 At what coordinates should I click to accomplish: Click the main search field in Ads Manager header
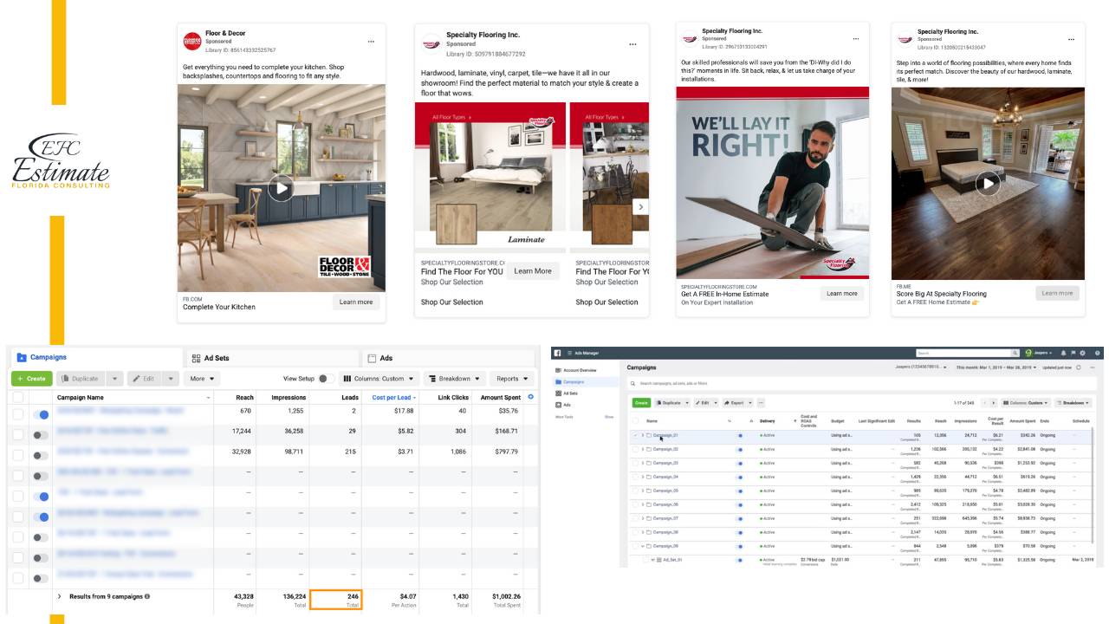pos(964,353)
